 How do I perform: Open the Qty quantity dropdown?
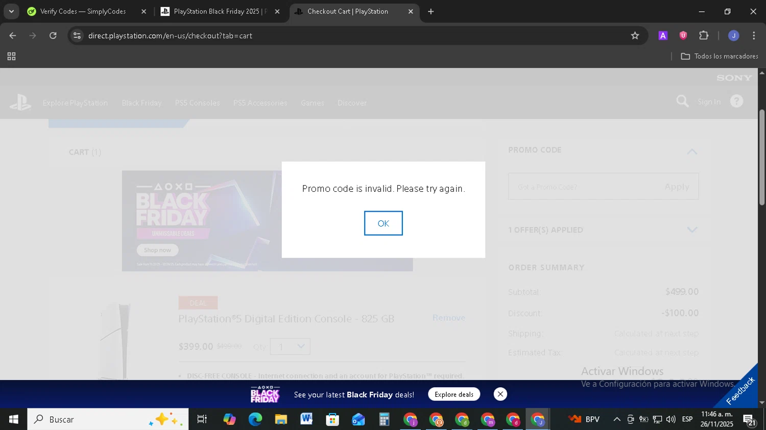[x=290, y=346]
